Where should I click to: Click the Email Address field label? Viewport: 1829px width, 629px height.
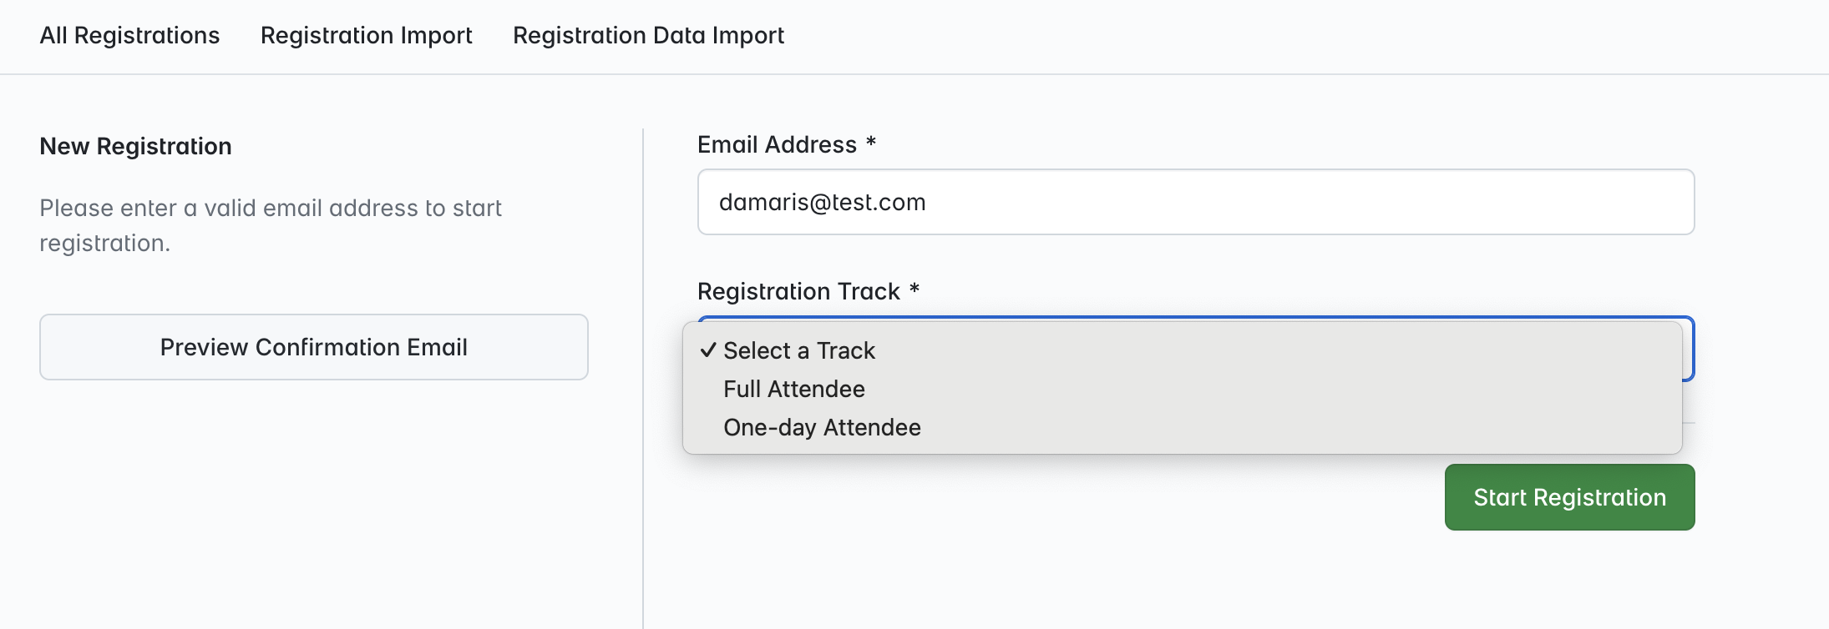point(777,144)
